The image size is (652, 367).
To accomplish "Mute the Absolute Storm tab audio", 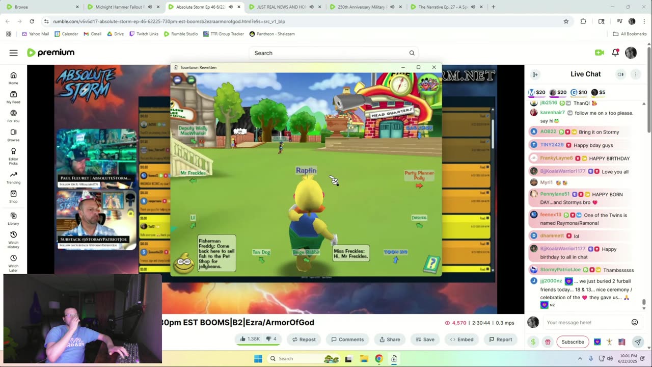I will point(231,7).
